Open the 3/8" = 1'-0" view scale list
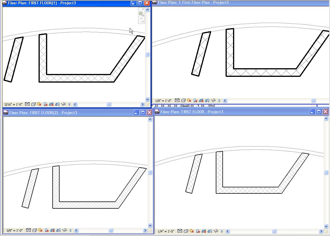 [14, 231]
